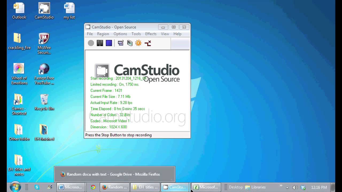Switch to the Firefox 'Random...' taskbar button
The image size is (342, 192).
[115, 187]
